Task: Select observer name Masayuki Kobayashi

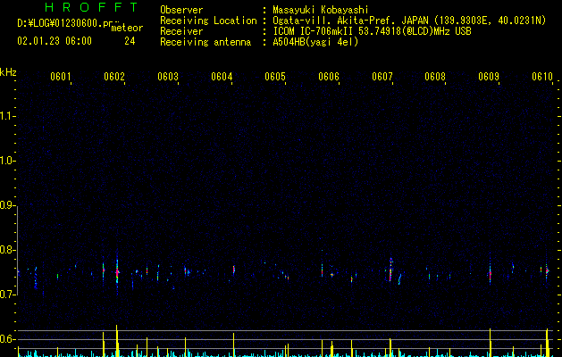Action: point(321,10)
